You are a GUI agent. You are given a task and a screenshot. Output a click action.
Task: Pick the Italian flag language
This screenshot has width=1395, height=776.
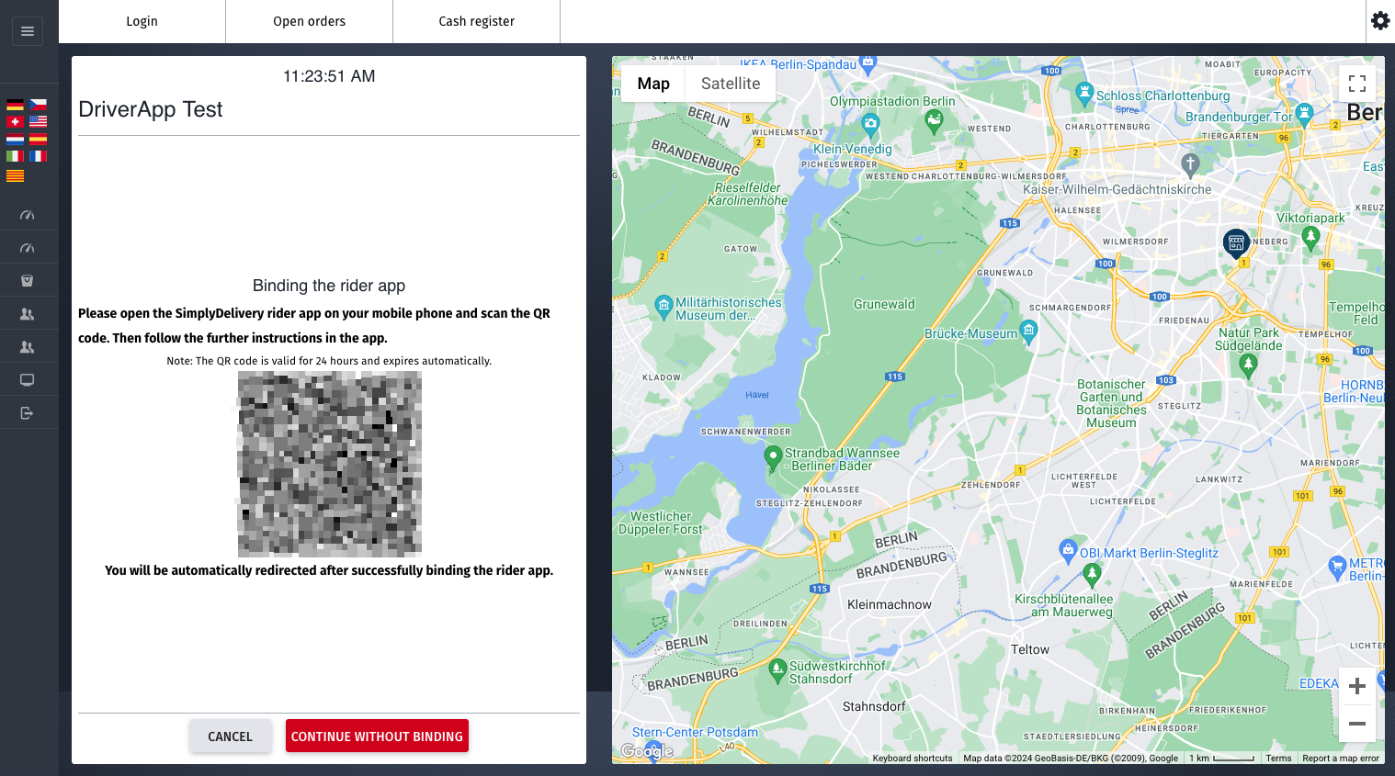(15, 156)
